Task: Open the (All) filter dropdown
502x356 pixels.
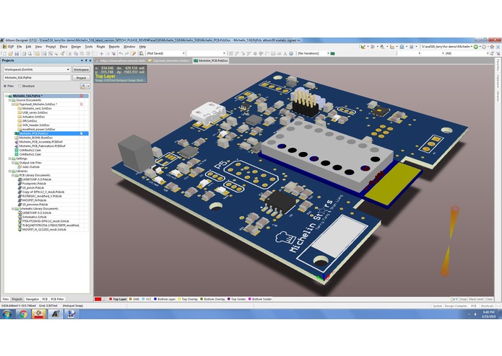Action: click(488, 53)
